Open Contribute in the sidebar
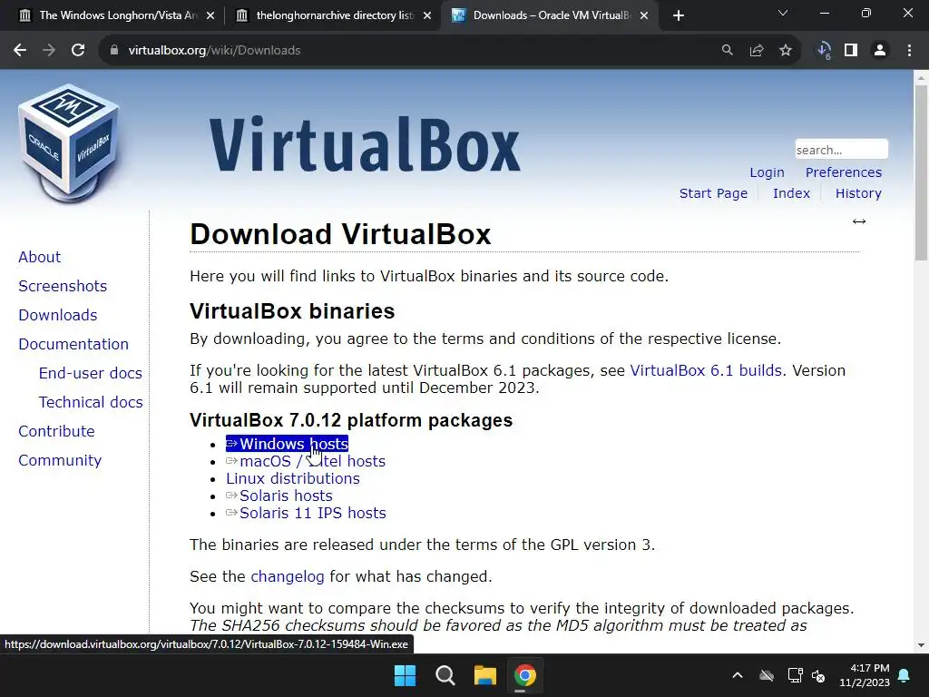This screenshot has height=697, width=929. click(56, 431)
